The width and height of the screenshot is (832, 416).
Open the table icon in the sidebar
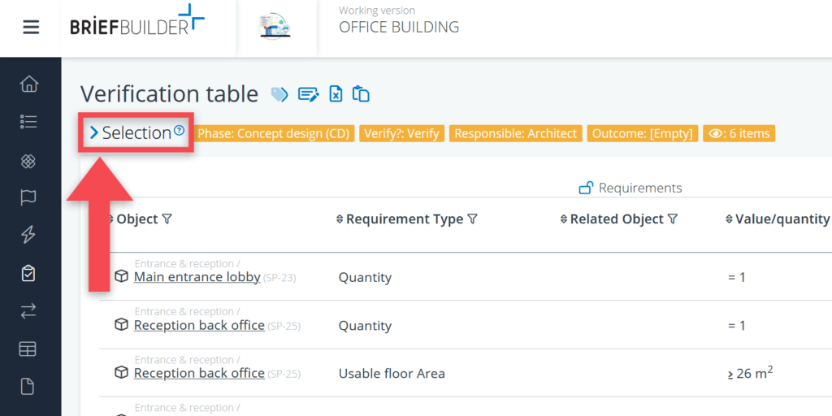[x=28, y=349]
